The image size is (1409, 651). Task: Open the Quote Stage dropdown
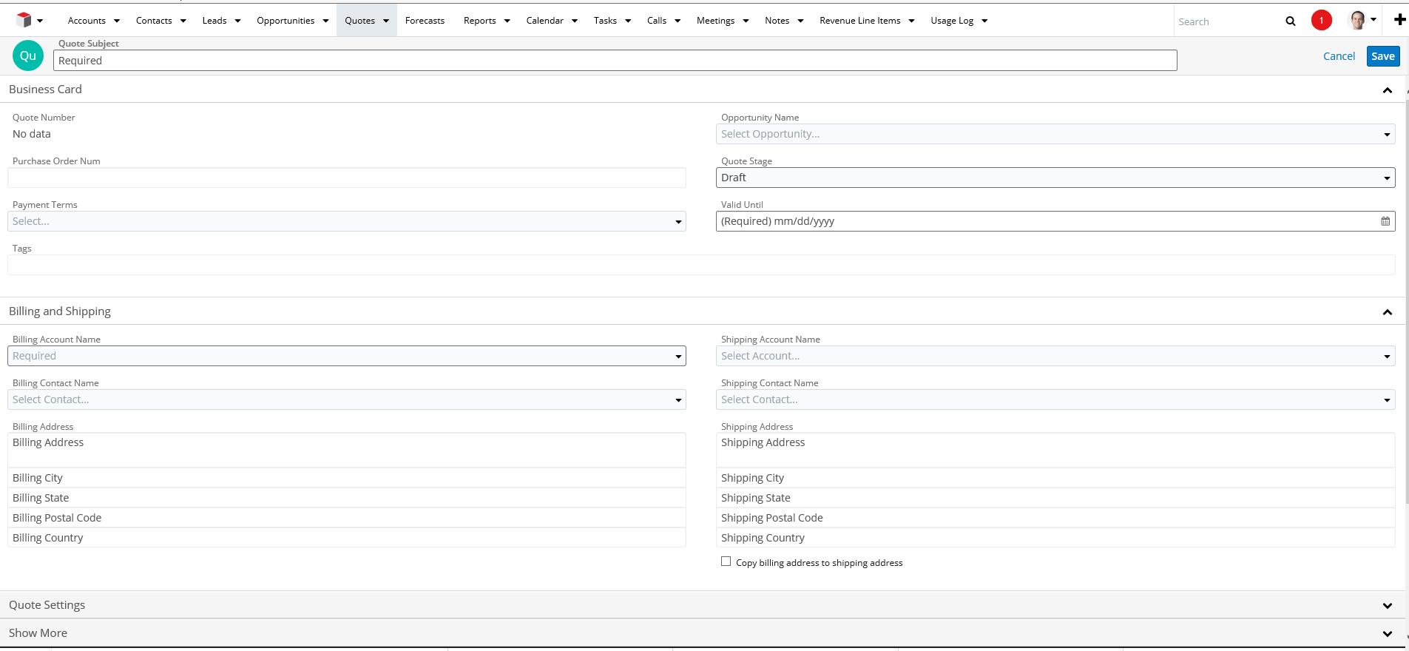click(x=1055, y=178)
